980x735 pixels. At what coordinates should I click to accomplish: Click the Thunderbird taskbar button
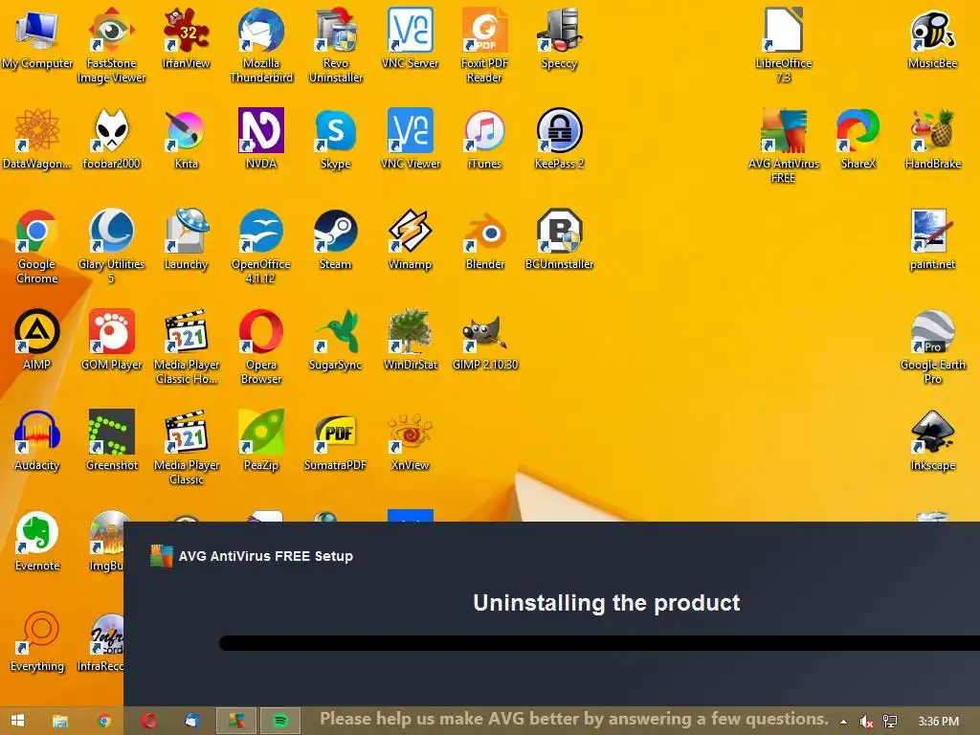(x=191, y=721)
